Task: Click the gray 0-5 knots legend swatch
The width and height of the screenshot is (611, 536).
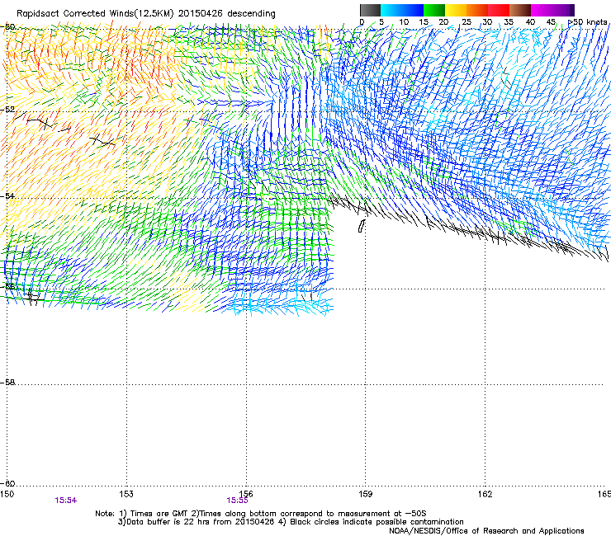Action: pyautogui.click(x=370, y=10)
